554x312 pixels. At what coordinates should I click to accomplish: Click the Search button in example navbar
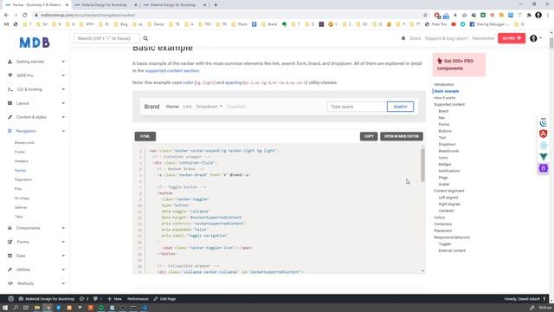click(400, 107)
